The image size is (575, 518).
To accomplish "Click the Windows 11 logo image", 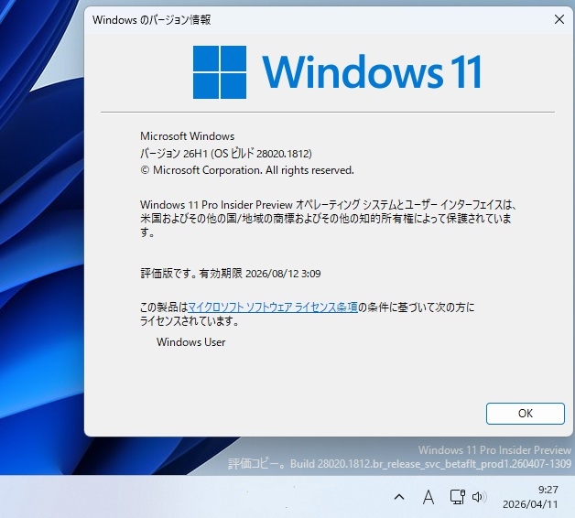I will 337,72.
